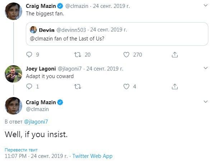Open options chevron on Joey Lagoni's tweet
Viewport: 213px width, 164px height.
(206, 68)
